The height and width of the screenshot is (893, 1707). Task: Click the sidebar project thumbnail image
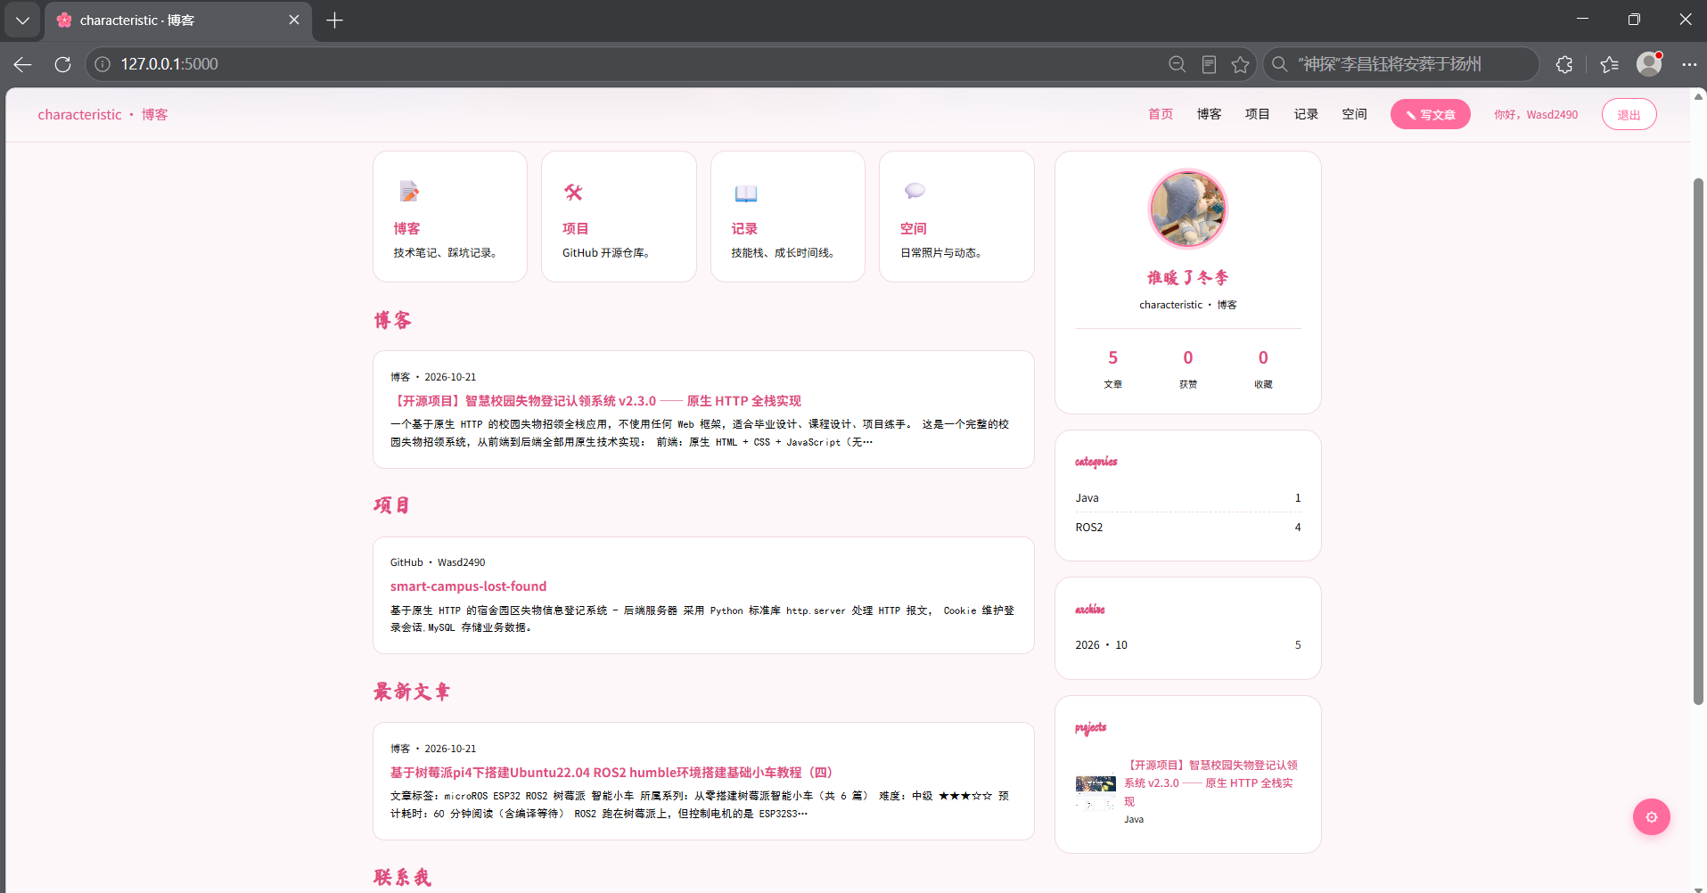1096,791
